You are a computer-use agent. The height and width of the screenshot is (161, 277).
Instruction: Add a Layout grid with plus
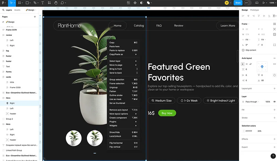click(275, 88)
